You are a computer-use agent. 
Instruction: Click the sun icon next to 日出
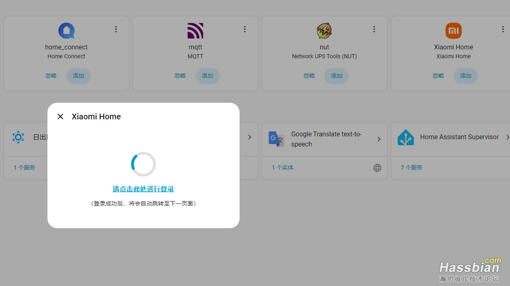18,138
